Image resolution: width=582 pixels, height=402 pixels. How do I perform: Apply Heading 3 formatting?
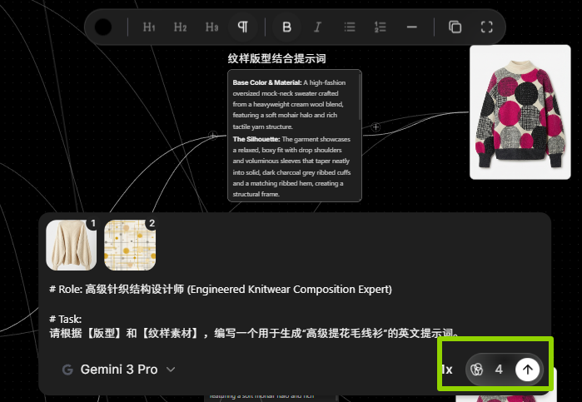click(x=211, y=27)
